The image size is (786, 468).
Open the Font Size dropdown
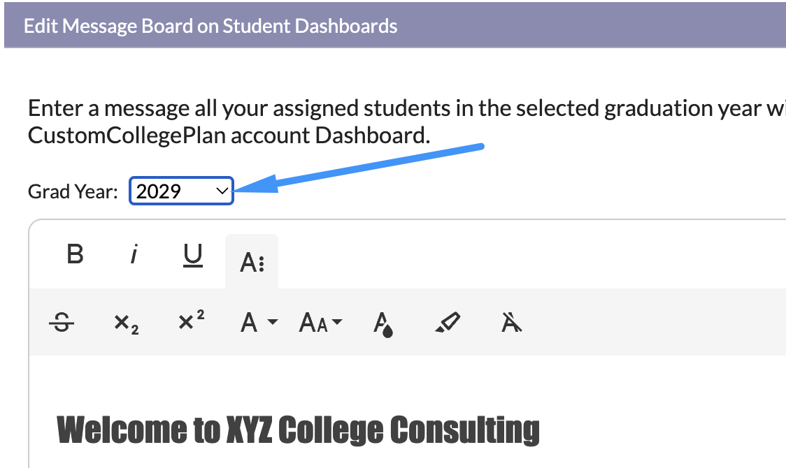(321, 323)
